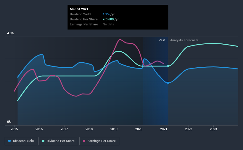Image resolution: width=243 pixels, height=150 pixels.
Task: Click the 2020 x-axis label
Action: [x=139, y=129]
